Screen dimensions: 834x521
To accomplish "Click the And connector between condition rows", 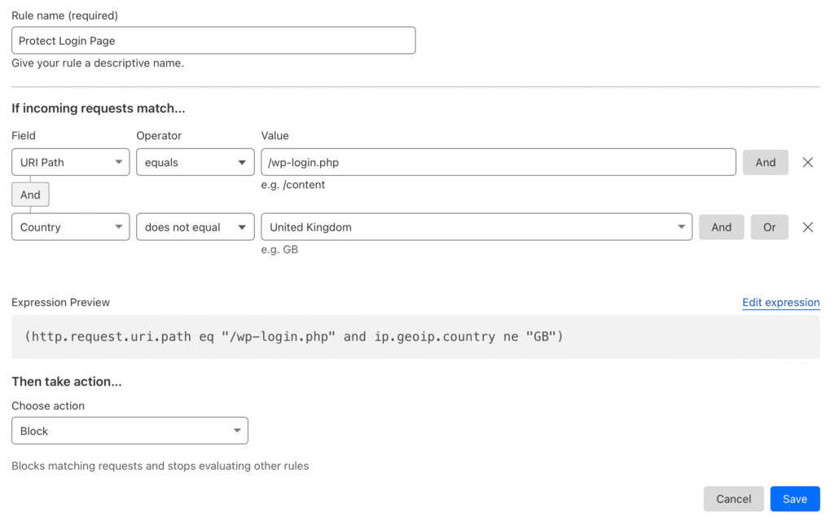I will point(30,195).
